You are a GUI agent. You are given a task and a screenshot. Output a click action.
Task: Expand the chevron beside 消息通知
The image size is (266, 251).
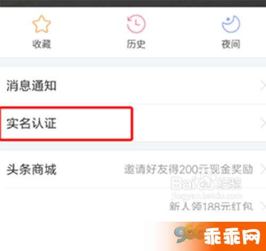click(x=263, y=85)
